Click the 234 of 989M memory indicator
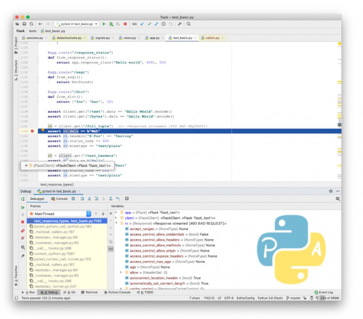The width and height of the screenshot is (363, 319). pos(329,298)
